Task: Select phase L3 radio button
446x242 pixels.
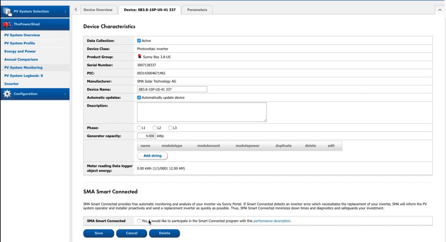Action: pos(170,128)
